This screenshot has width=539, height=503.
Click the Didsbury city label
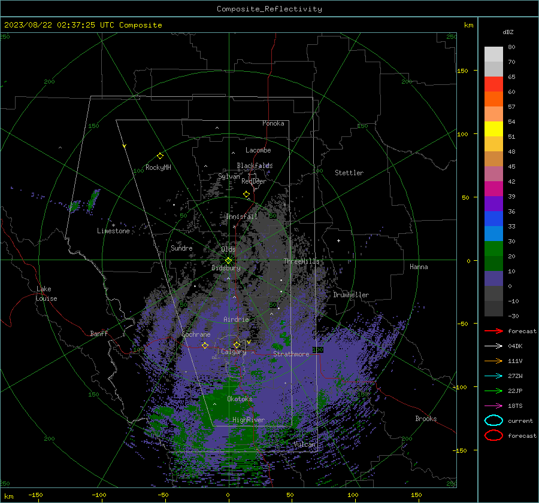(226, 268)
